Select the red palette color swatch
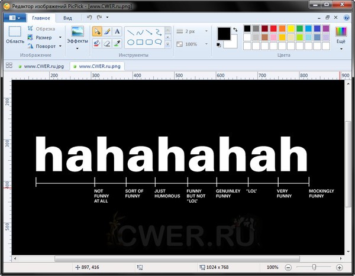This screenshot has width=355, height=276. tap(273, 28)
